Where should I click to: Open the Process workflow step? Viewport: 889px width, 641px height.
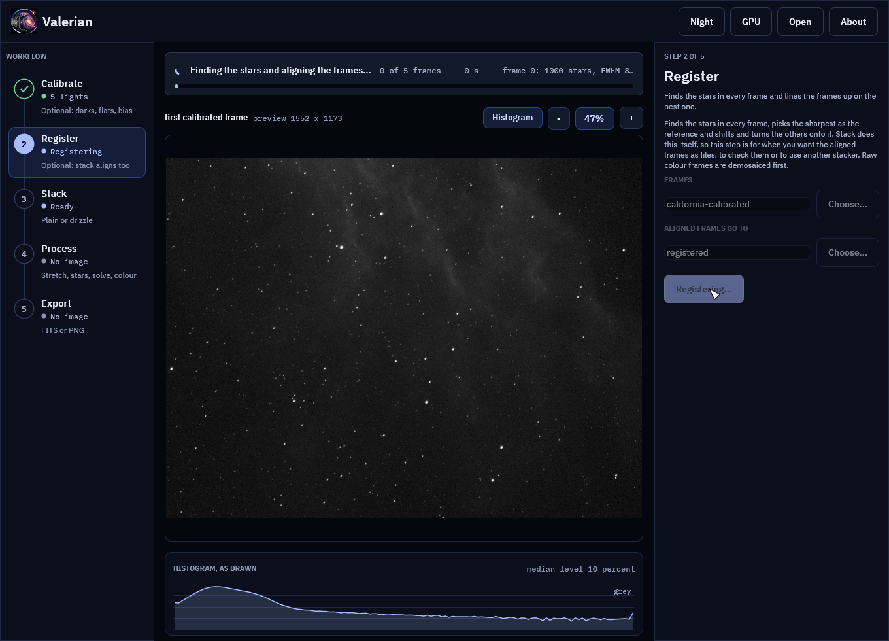(77, 262)
